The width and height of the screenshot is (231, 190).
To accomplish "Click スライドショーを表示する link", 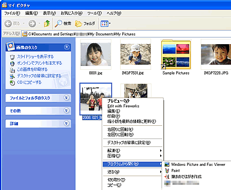I will click(35, 56).
